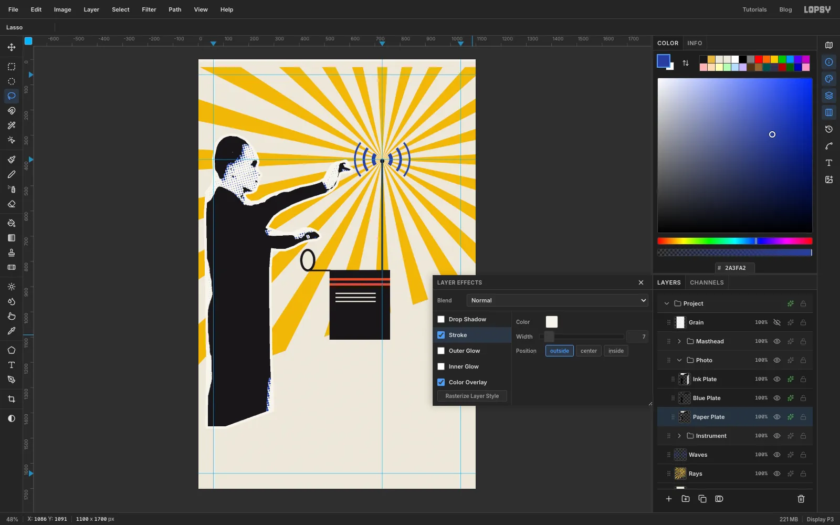Screen dimensions: 840x525
Task: Select the Move tool
Action: 12,47
